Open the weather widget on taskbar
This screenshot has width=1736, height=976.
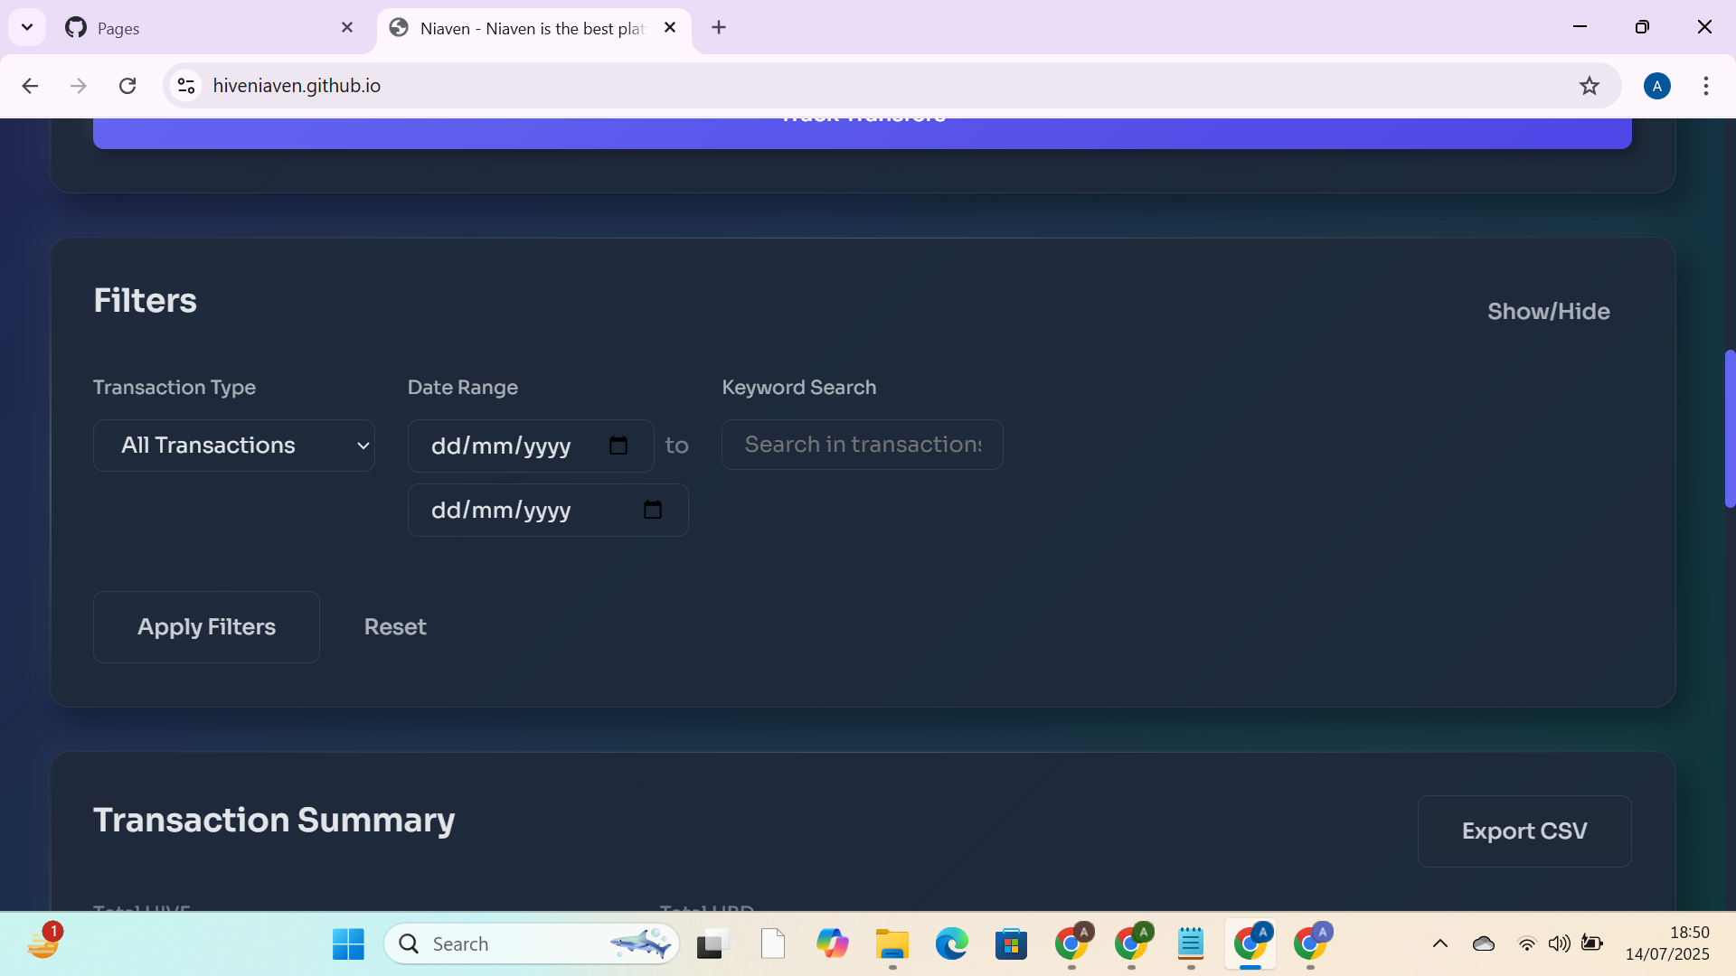(x=42, y=943)
